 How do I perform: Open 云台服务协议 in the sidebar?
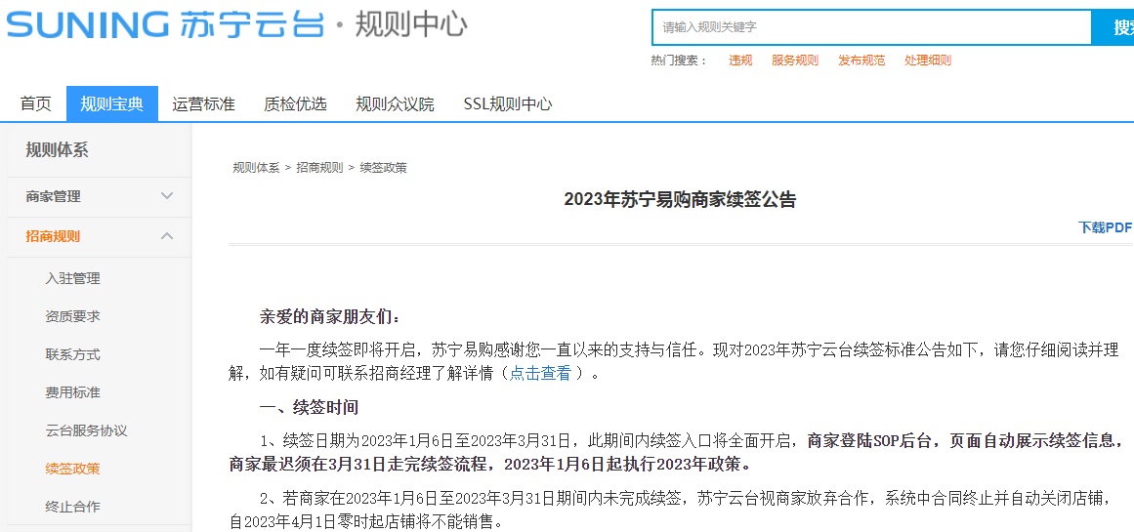86,430
